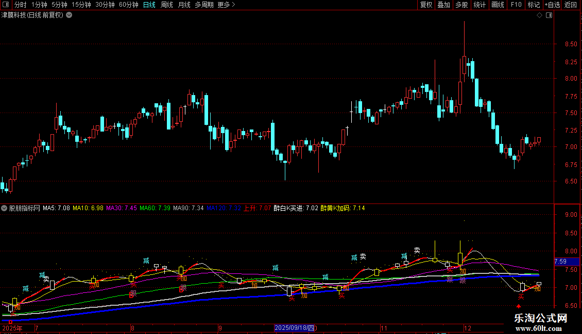Screen dimensions: 582x334
Task: Switch to 60分钟 period
Action: pos(129,5)
